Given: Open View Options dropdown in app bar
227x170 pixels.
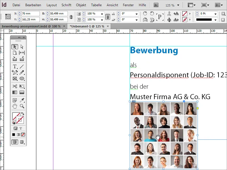Looking at the screenshot, I should click(192, 5).
